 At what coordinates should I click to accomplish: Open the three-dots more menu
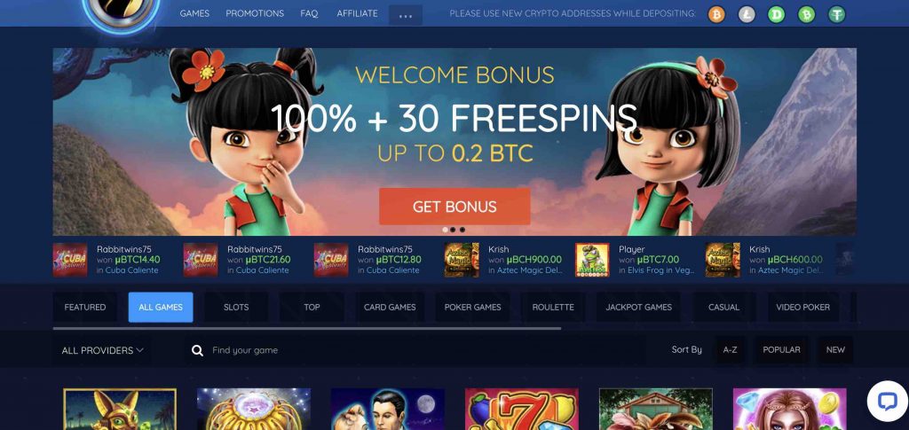(x=405, y=15)
